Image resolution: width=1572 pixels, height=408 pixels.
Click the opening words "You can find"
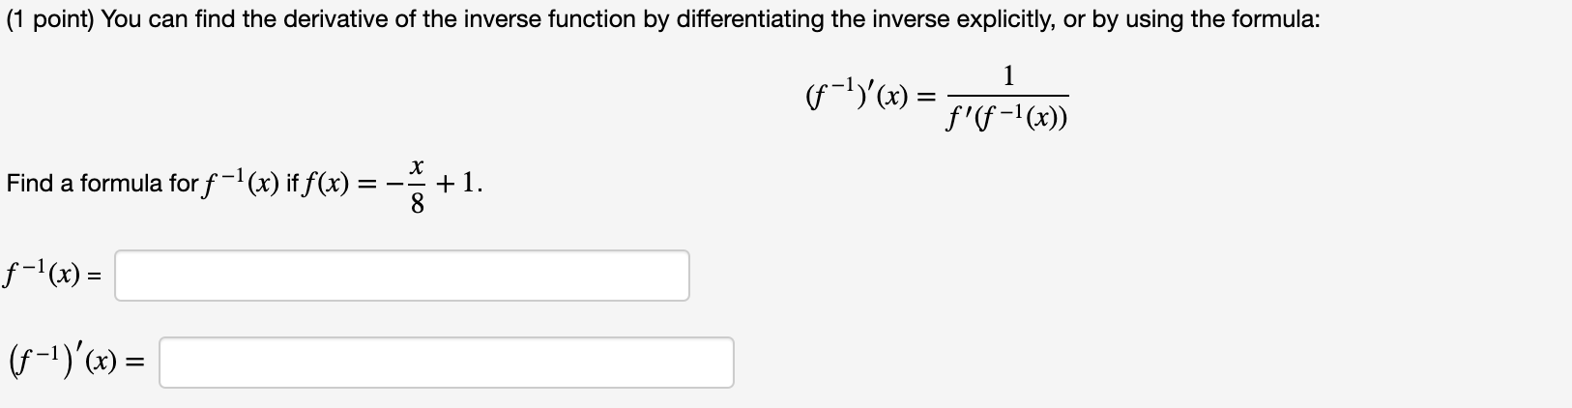pos(153,20)
